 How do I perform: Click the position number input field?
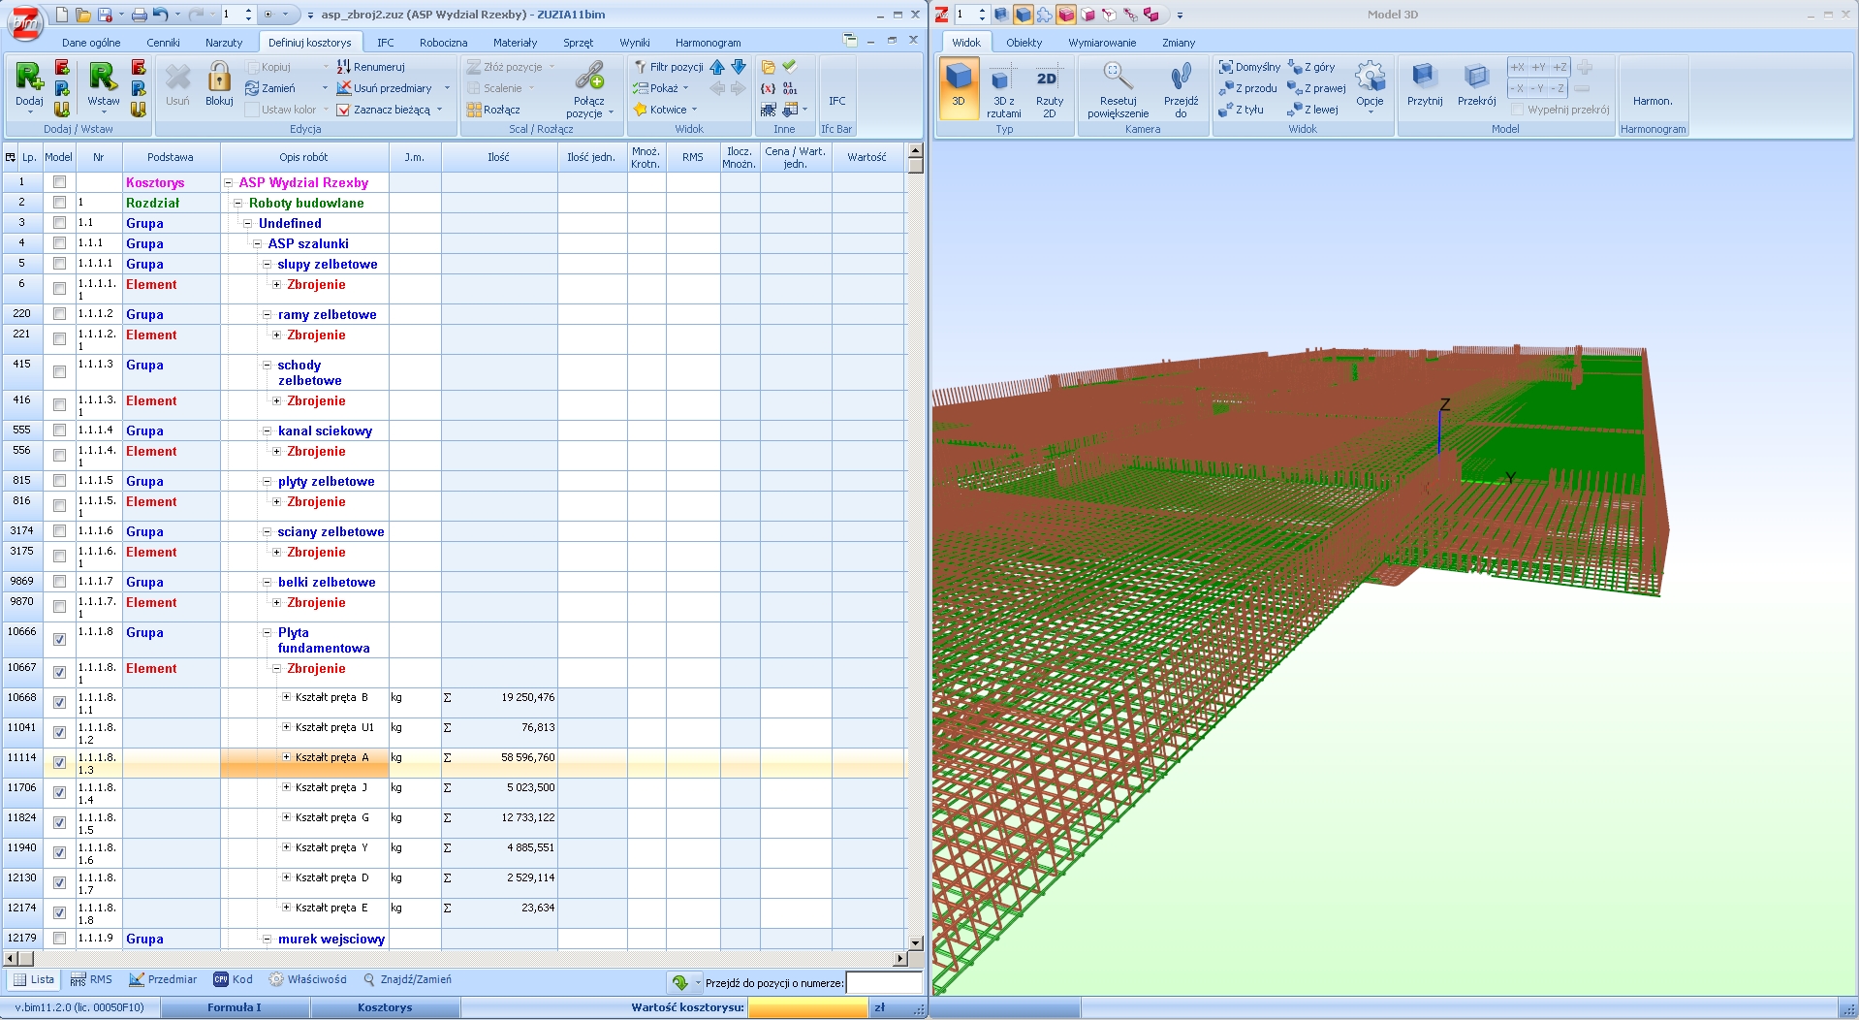883,983
